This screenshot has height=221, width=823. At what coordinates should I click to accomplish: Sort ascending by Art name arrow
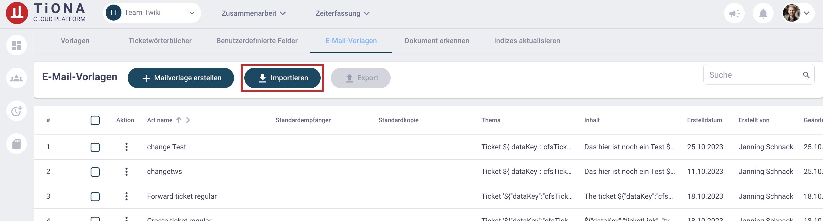(179, 120)
